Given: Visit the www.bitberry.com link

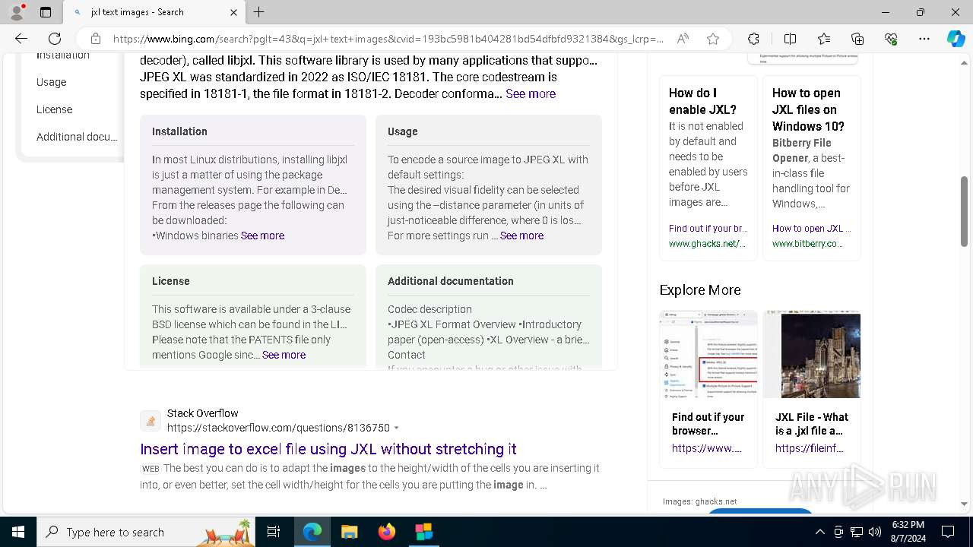Looking at the screenshot, I should [x=807, y=244].
